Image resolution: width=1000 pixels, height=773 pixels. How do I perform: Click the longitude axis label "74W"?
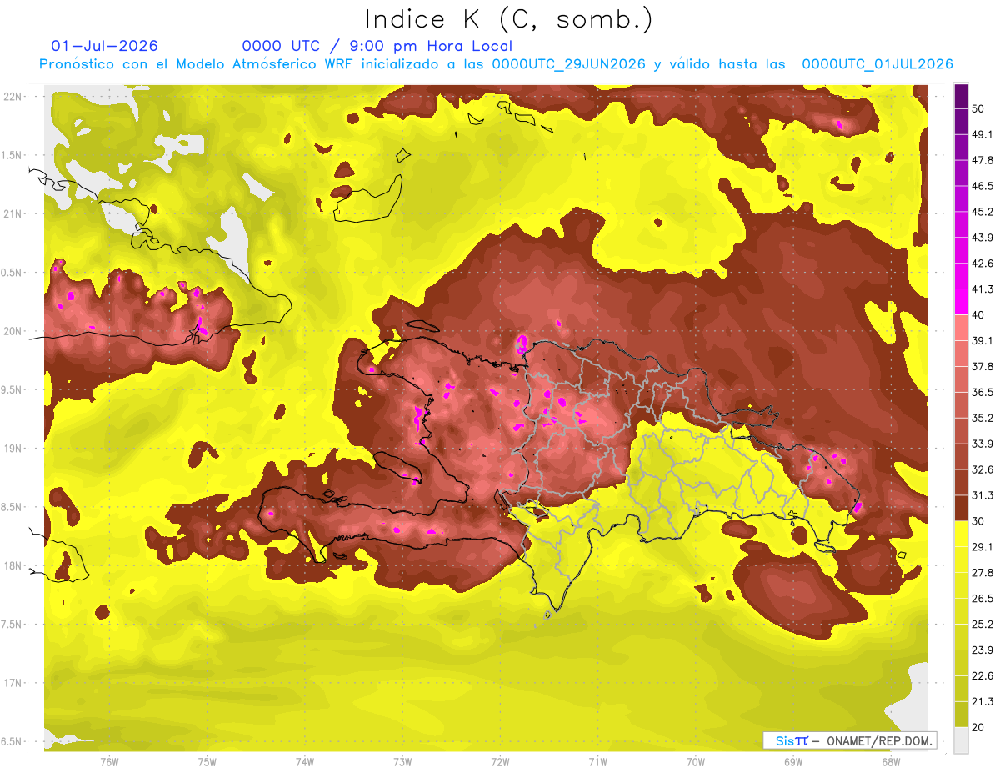(x=304, y=762)
